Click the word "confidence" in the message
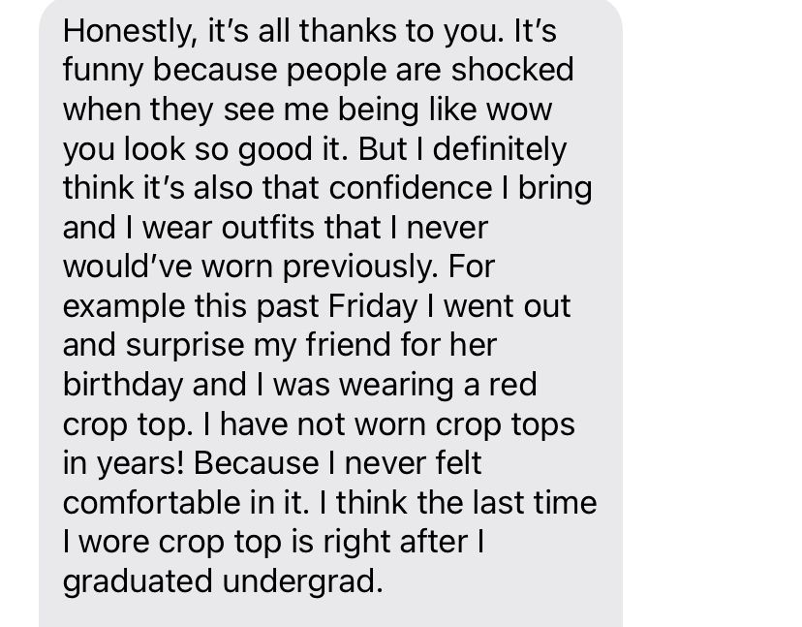802x627 pixels. pos(411,188)
